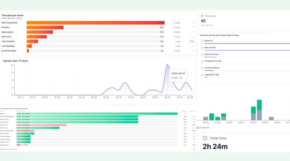Click the Outcomes time-spent bar
Image resolution: width=290 pixels, height=161 pixels.
tap(37, 37)
